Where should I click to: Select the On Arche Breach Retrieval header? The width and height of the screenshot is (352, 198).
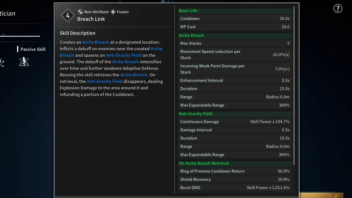204,163
